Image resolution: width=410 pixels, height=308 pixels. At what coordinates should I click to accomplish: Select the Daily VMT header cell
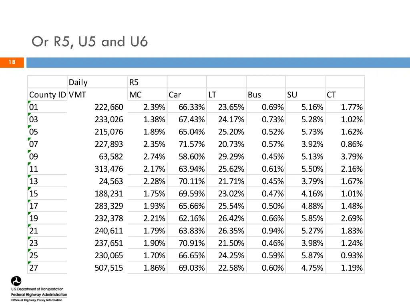coord(97,88)
